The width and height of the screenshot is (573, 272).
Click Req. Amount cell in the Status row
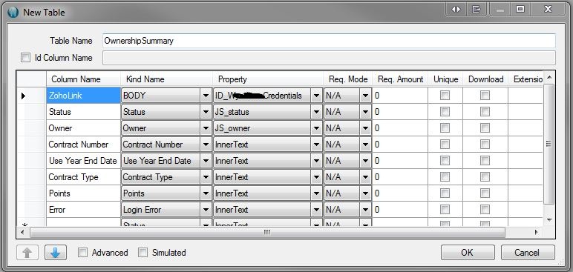pyautogui.click(x=400, y=112)
